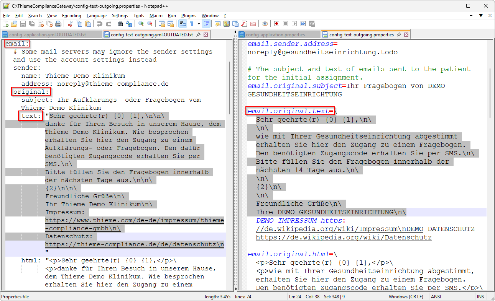
Task: Click the Print icon in toolbar
Action: tap(58, 24)
